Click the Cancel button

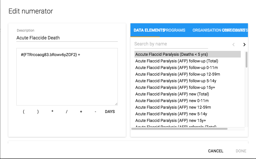click(x=215, y=151)
